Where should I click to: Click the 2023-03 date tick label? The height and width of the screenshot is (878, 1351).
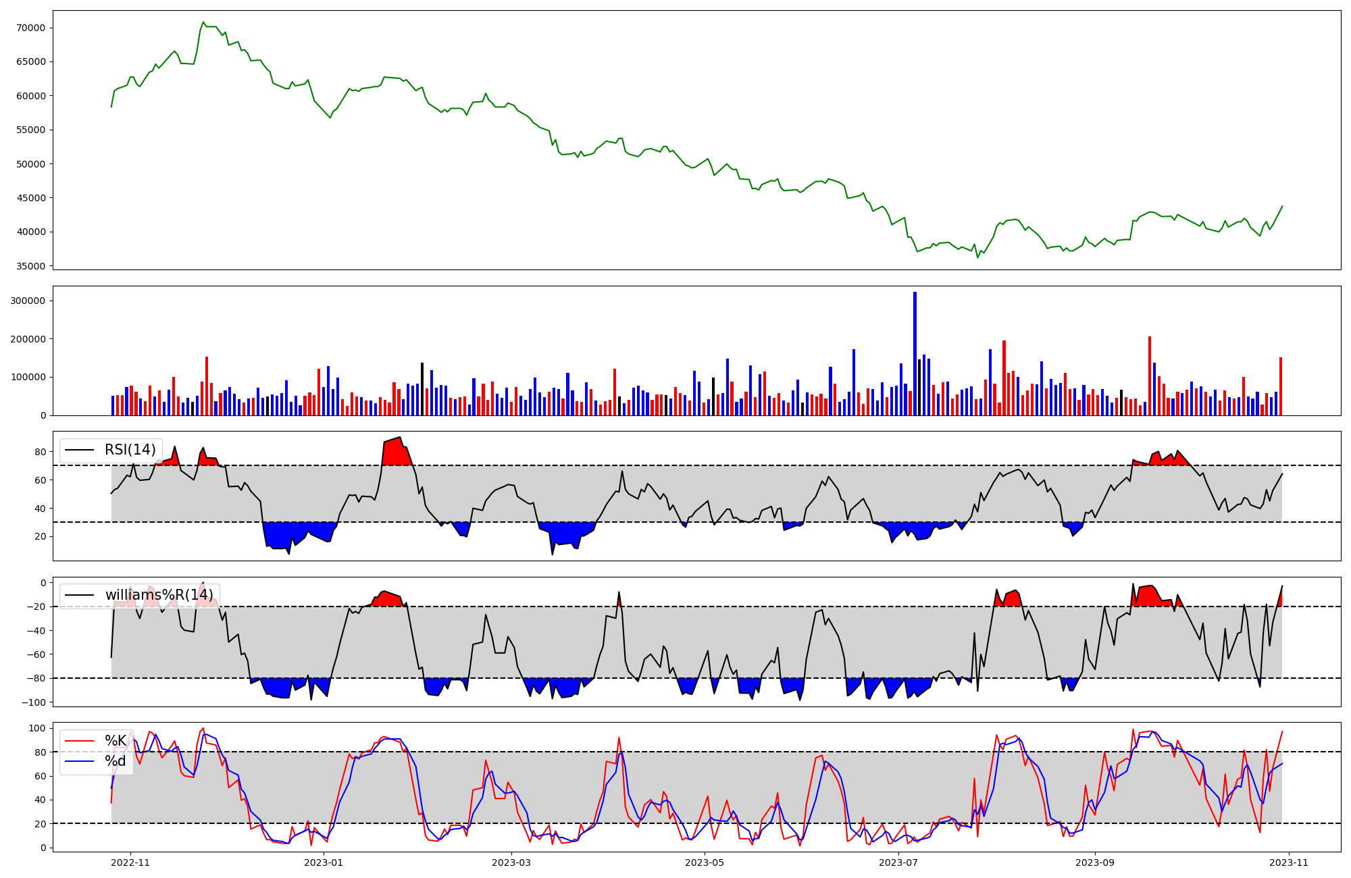[511, 862]
